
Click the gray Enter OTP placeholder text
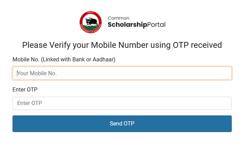[29, 103]
